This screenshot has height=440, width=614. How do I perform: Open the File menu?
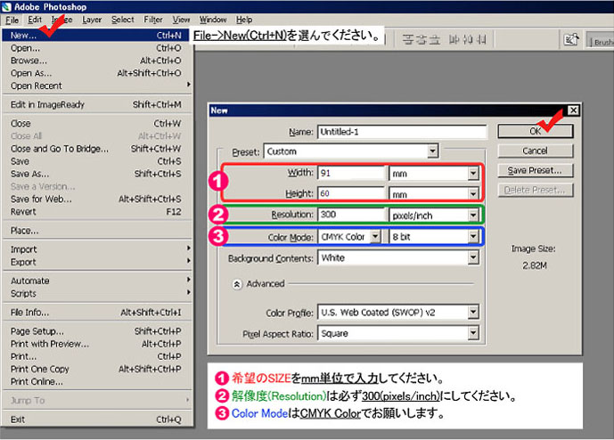[x=12, y=20]
